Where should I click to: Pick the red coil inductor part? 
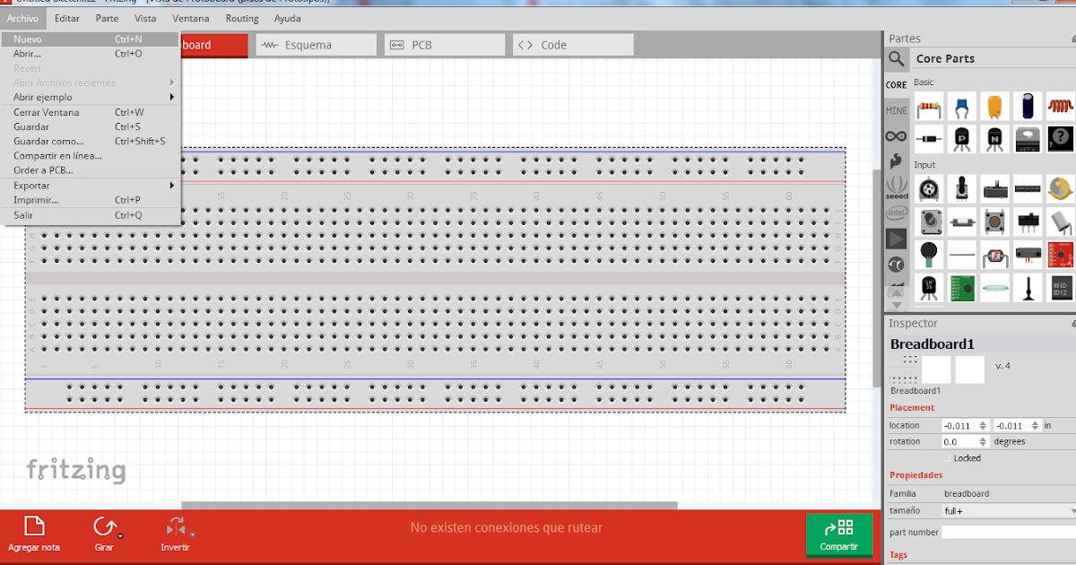click(1061, 108)
